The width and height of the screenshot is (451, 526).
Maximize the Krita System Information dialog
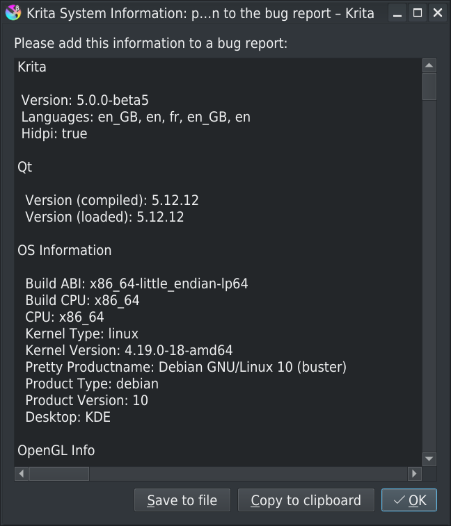coord(418,13)
